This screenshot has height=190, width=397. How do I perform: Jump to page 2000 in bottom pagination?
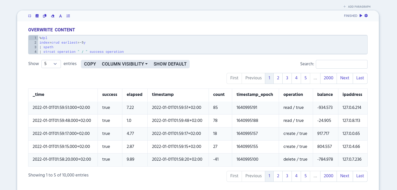tap(328, 176)
